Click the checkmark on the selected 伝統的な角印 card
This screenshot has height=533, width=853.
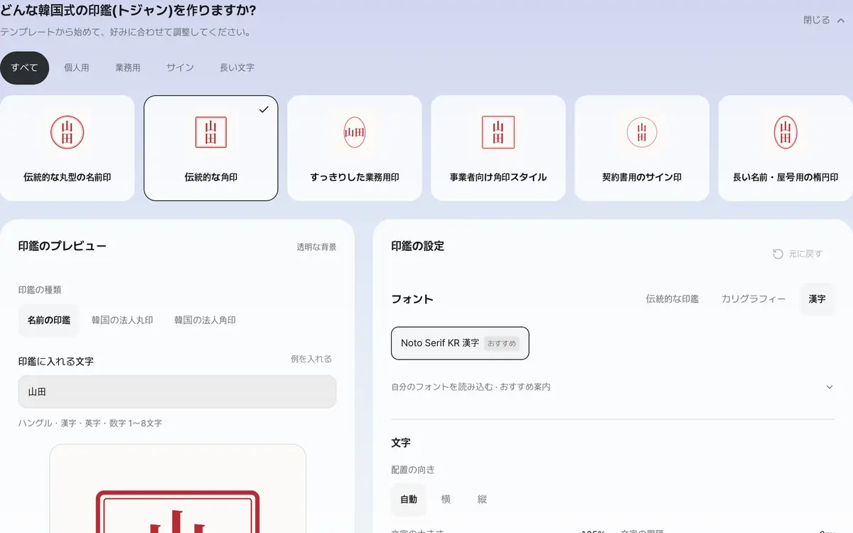264,109
